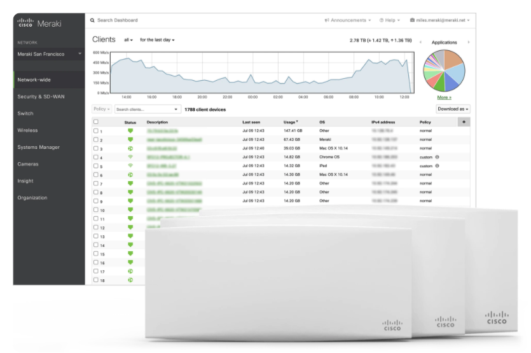Check the checkbox for client row 2

pos(96,139)
